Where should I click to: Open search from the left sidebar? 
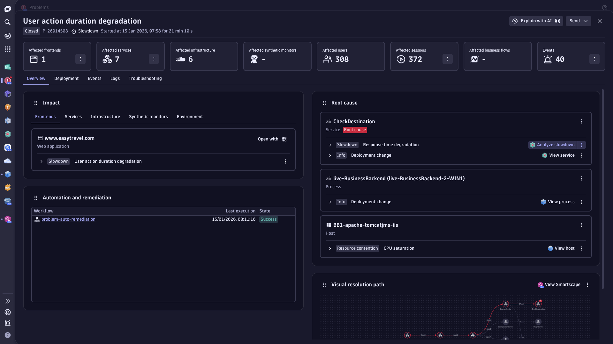[8, 22]
